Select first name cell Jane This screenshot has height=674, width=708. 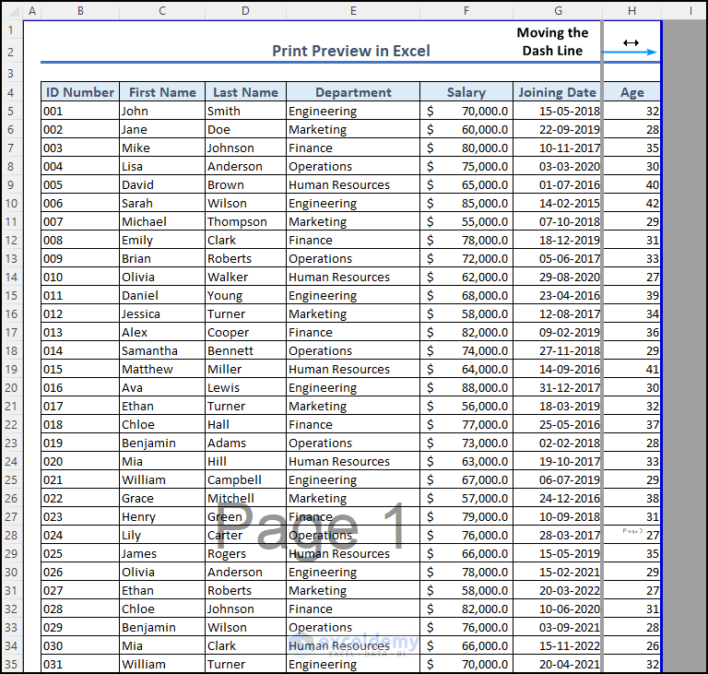162,130
